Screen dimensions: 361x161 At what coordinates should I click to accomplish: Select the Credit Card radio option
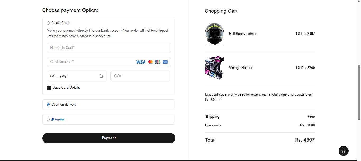(48, 23)
